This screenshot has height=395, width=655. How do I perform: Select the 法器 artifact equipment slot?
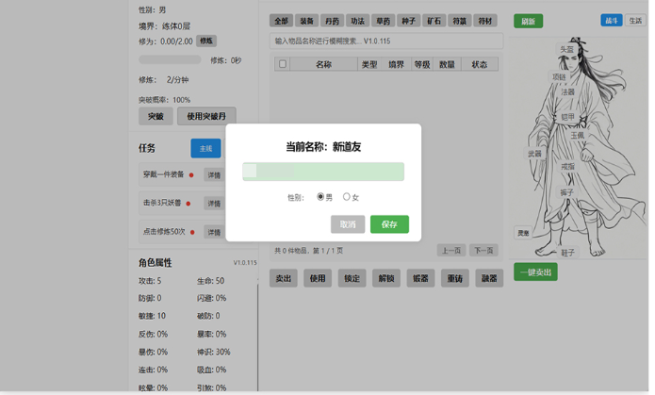click(x=567, y=92)
